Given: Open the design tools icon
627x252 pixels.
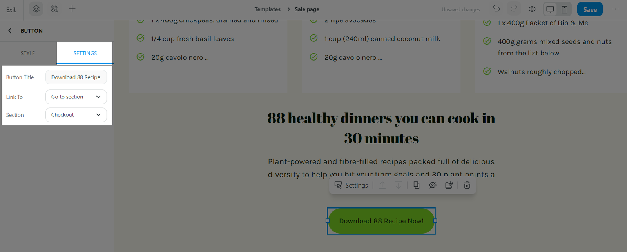Looking at the screenshot, I should tap(54, 9).
